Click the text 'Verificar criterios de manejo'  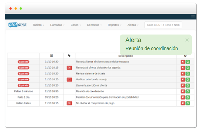pyautogui.click(x=92, y=80)
